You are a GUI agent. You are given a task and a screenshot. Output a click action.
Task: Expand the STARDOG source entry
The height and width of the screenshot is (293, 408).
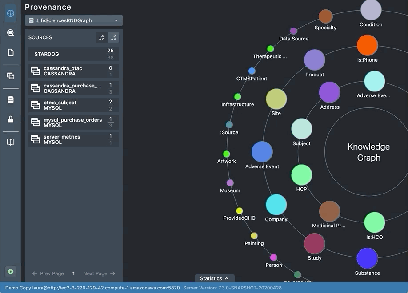click(x=73, y=54)
